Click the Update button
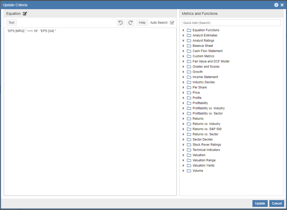This screenshot has width=287, height=210. click(260, 203)
